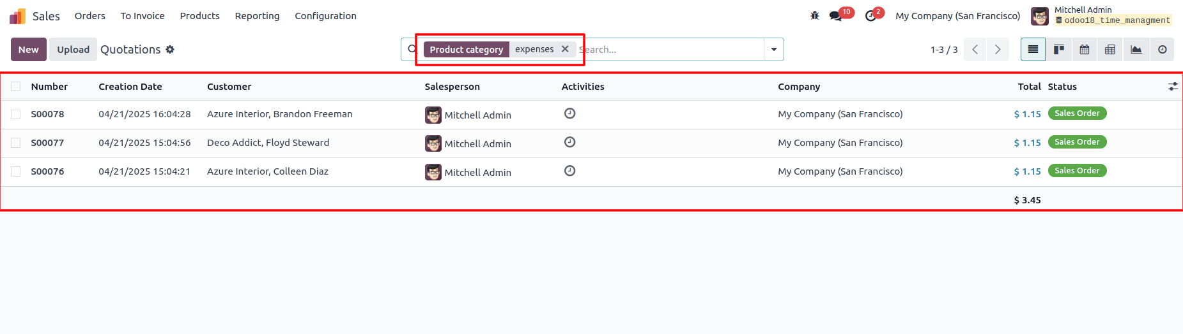The height and width of the screenshot is (334, 1183).
Task: Open the Pivot table view
Action: pos(1110,50)
